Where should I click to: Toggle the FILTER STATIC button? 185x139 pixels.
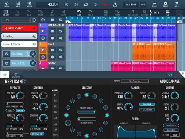(147, 110)
